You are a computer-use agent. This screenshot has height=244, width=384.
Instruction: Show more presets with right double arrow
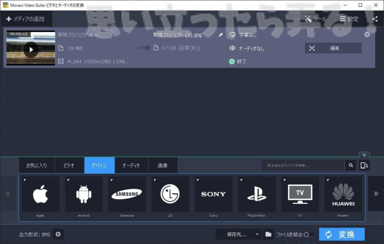pos(376,194)
